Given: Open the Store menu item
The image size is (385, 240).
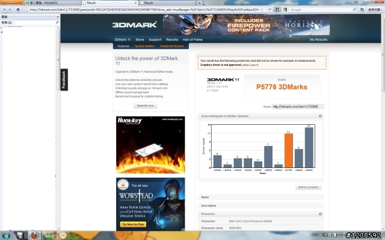Looking at the screenshot, I should (x=140, y=40).
